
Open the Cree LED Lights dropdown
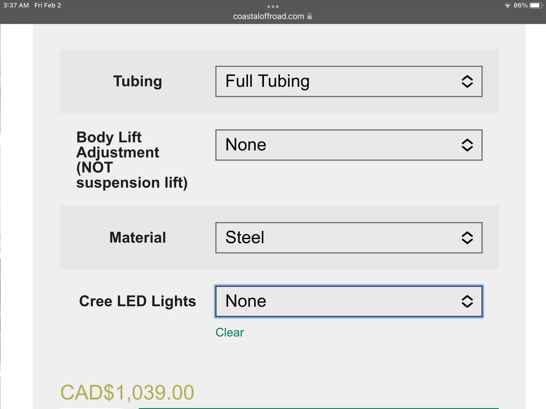coord(349,301)
